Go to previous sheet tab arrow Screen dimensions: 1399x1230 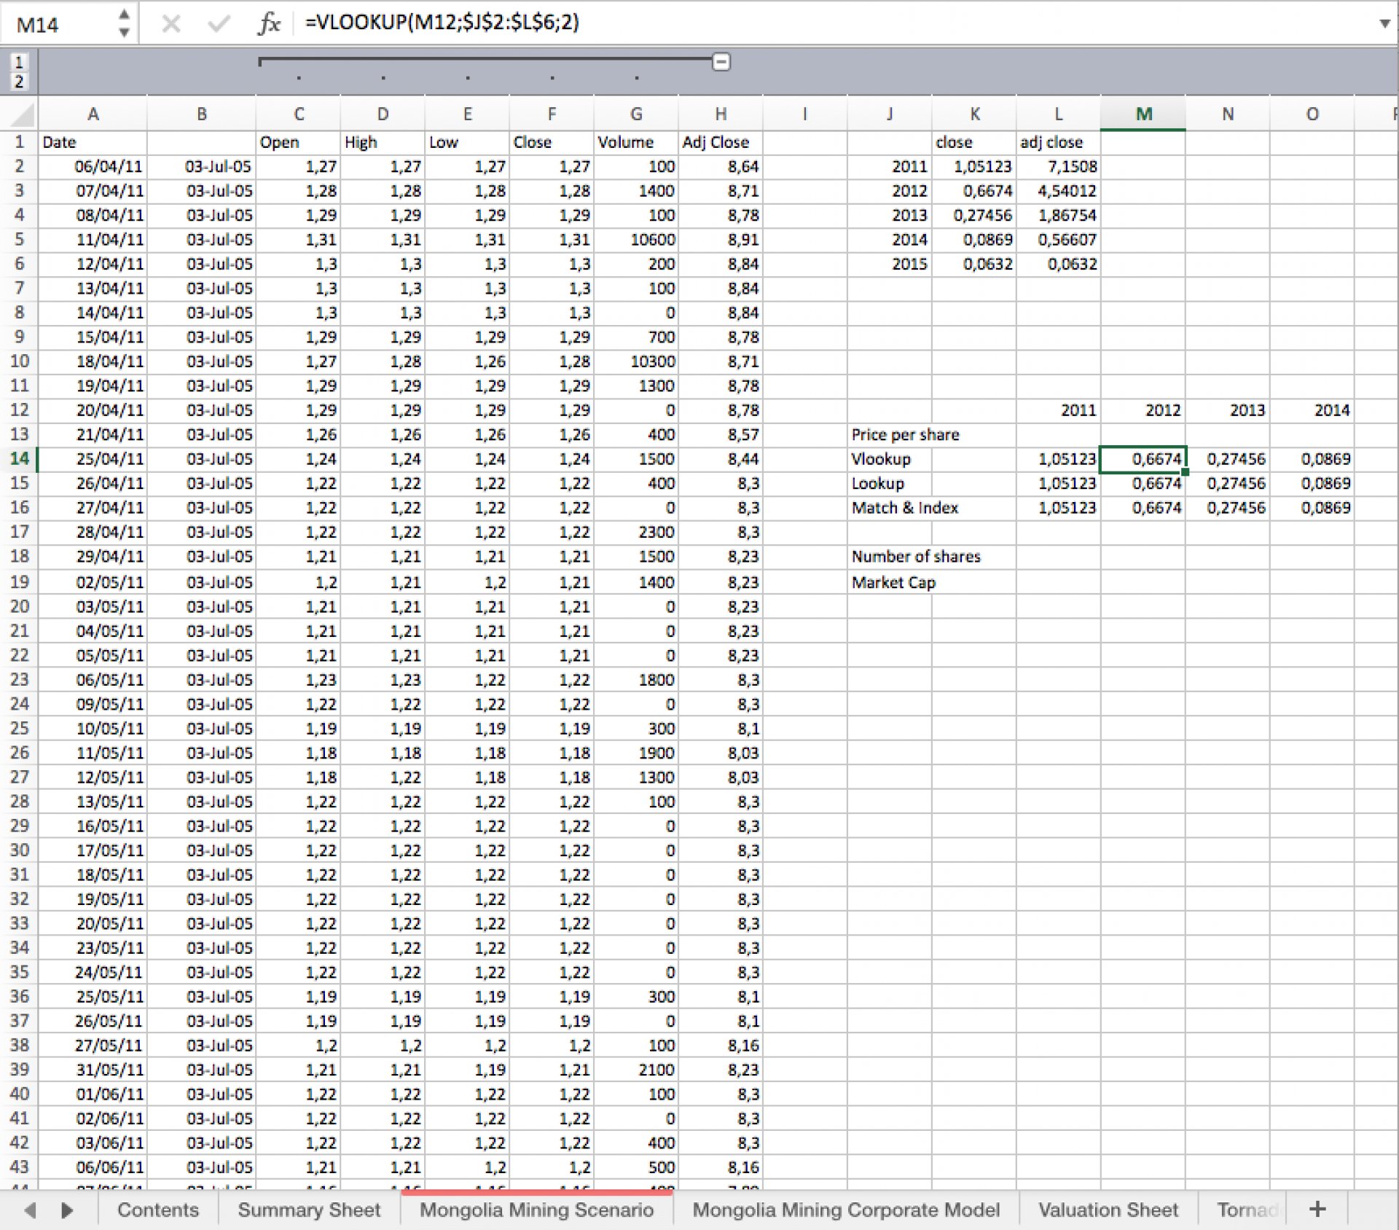pos(30,1210)
